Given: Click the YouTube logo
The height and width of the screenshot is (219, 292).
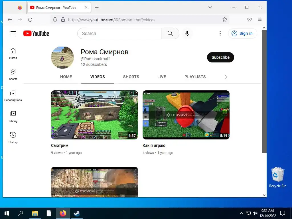Looking at the screenshot, I should pyautogui.click(x=36, y=34).
